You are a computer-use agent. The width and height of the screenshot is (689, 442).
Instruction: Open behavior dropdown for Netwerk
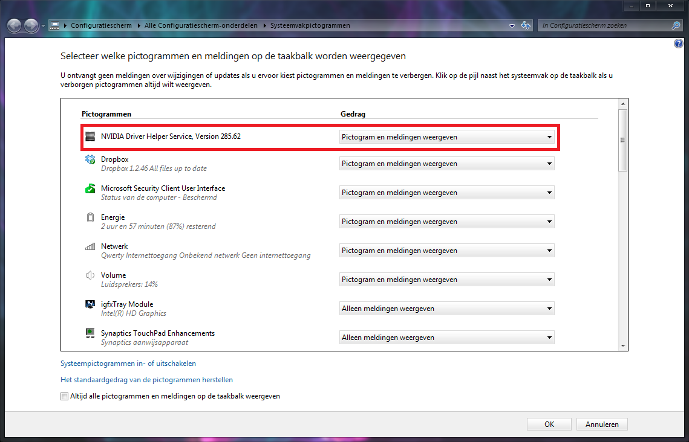(x=446, y=251)
